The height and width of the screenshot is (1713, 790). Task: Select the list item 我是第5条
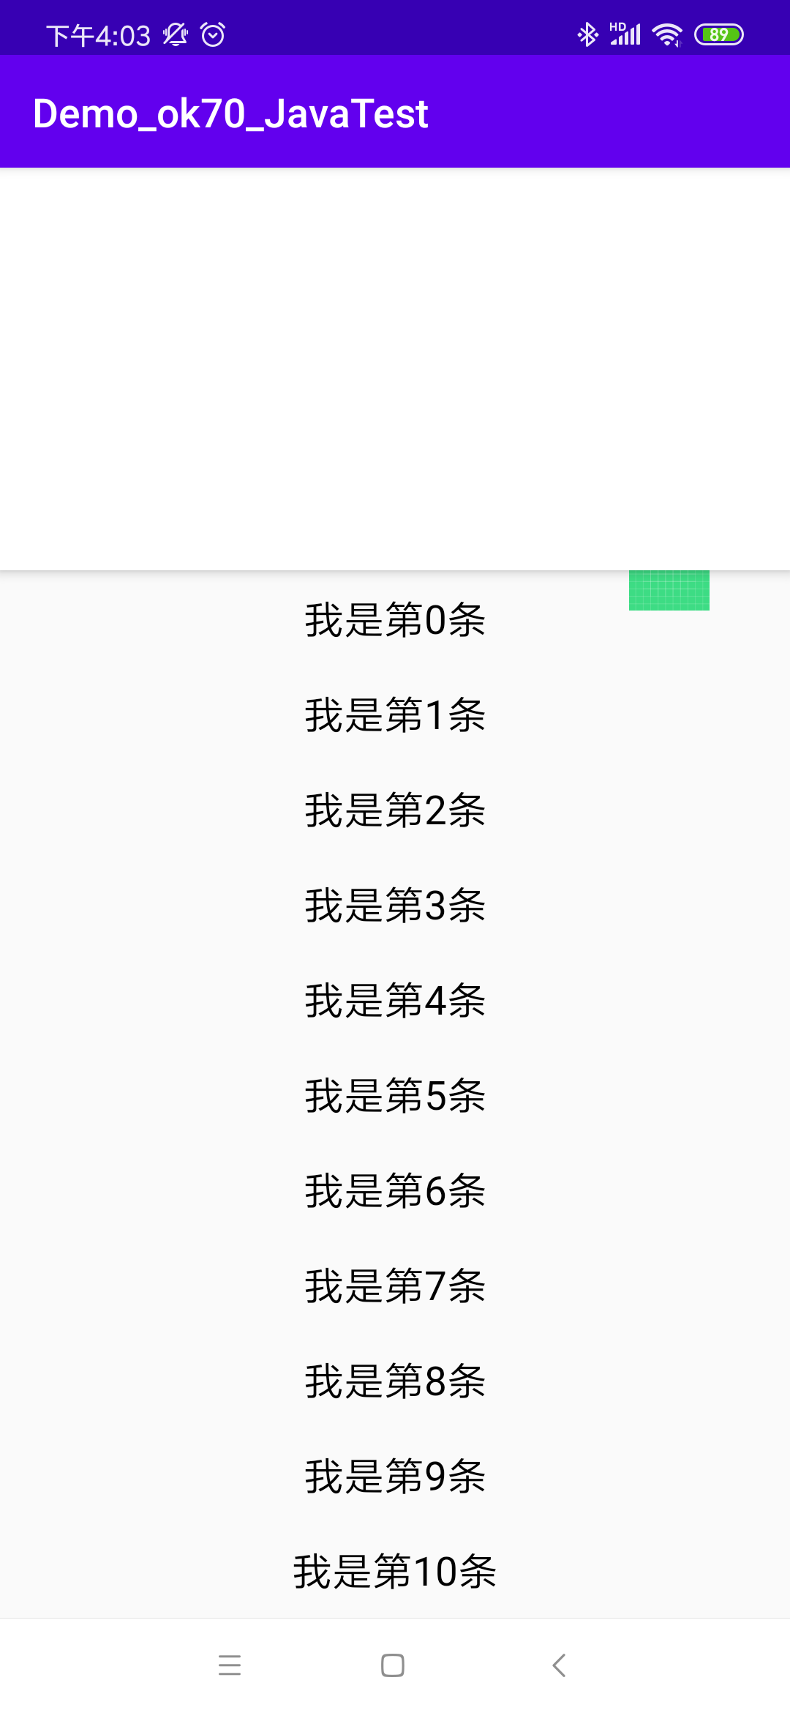(x=395, y=1096)
